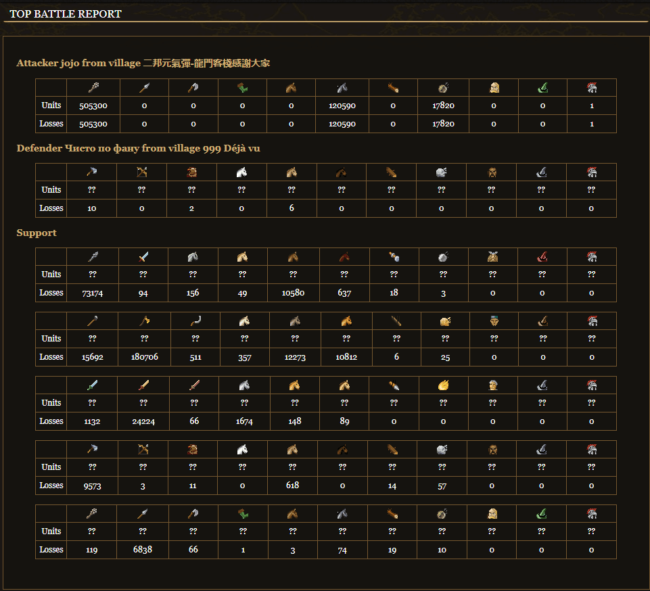Click the Support section heading
Image resolution: width=650 pixels, height=591 pixels.
click(x=37, y=233)
